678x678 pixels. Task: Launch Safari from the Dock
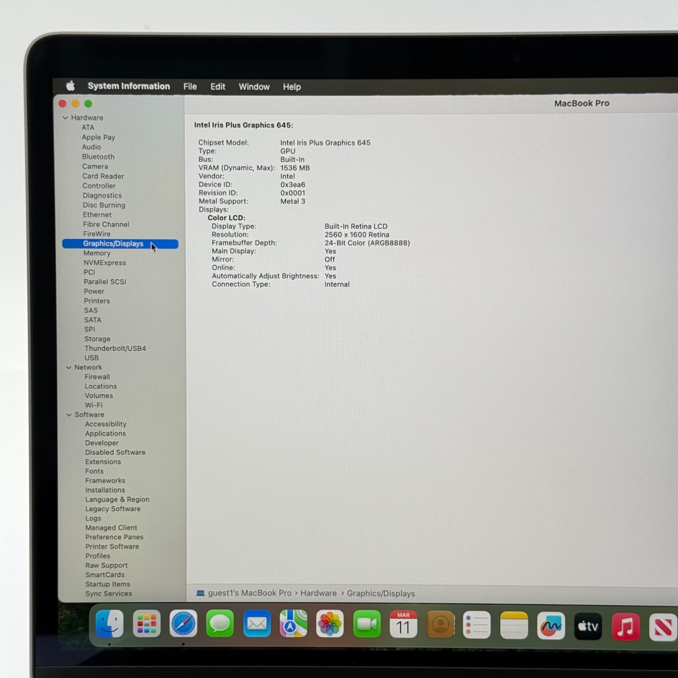click(183, 624)
